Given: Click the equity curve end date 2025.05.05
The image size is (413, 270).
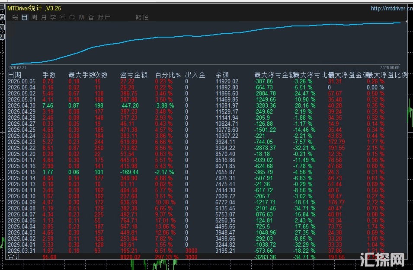Looking at the screenshot, I should tap(390, 68).
